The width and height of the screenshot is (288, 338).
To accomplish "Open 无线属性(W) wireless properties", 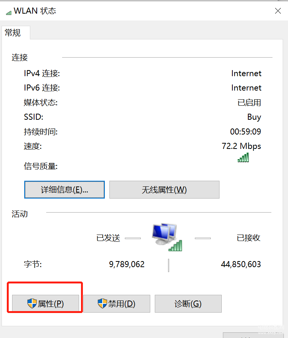I will click(x=164, y=190).
